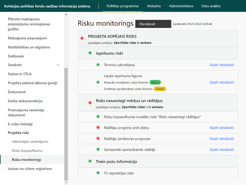Click the green Zems risk level badge
Image resolution: width=246 pixels, height=185 pixels.
(x=155, y=82)
